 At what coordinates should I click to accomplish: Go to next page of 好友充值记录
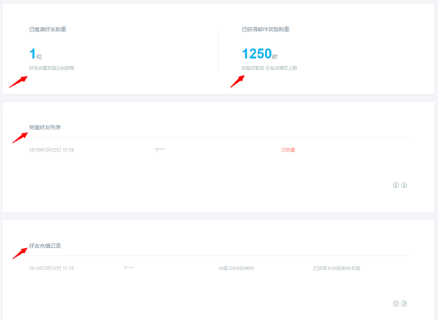click(404, 304)
